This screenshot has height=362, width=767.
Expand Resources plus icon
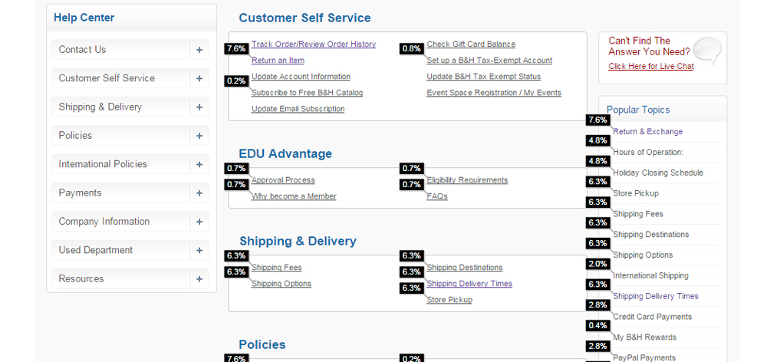pyautogui.click(x=199, y=279)
